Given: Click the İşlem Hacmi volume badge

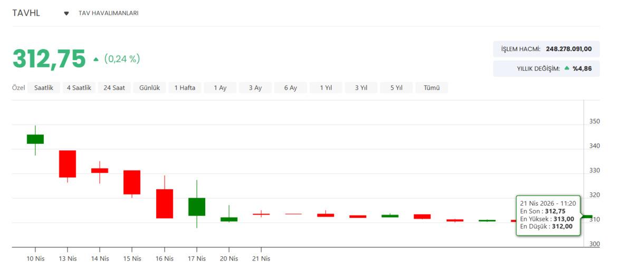Looking at the screenshot, I should 546,49.
